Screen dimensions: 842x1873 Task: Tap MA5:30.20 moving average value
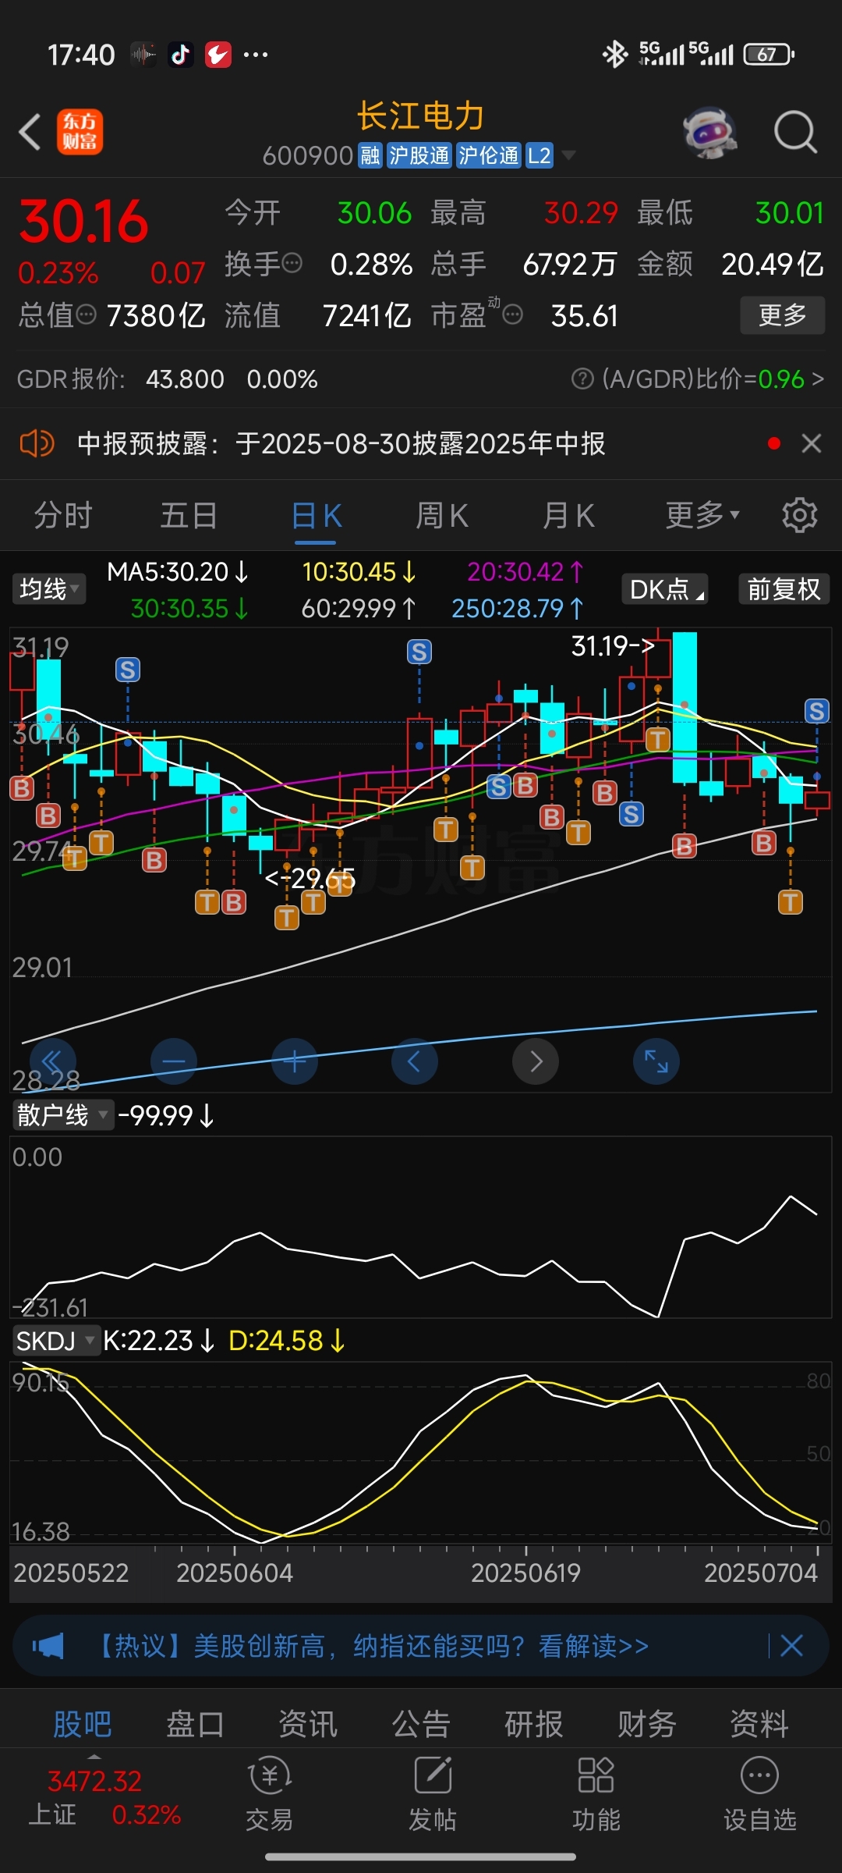[x=178, y=571]
